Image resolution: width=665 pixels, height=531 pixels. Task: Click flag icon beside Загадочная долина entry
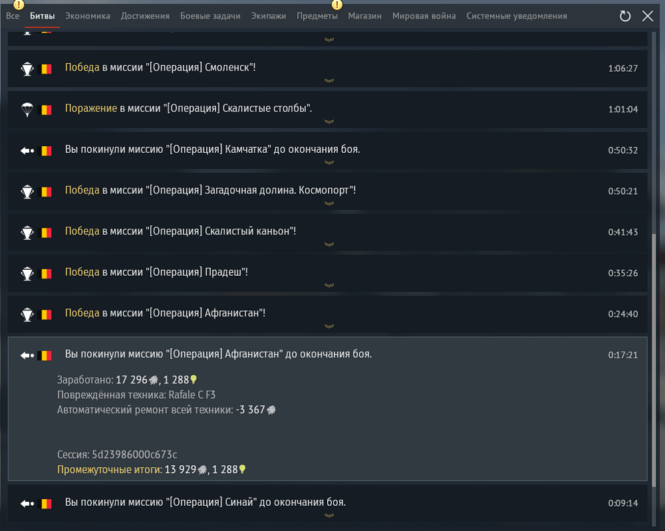point(46,191)
